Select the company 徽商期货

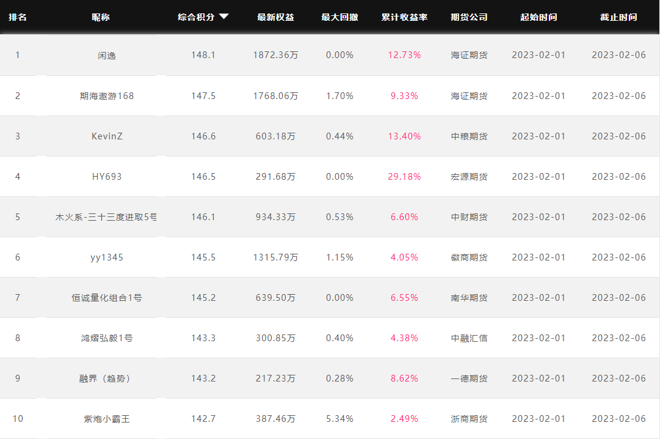tap(470, 257)
